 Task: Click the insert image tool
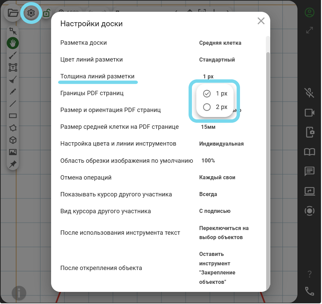pos(13,152)
